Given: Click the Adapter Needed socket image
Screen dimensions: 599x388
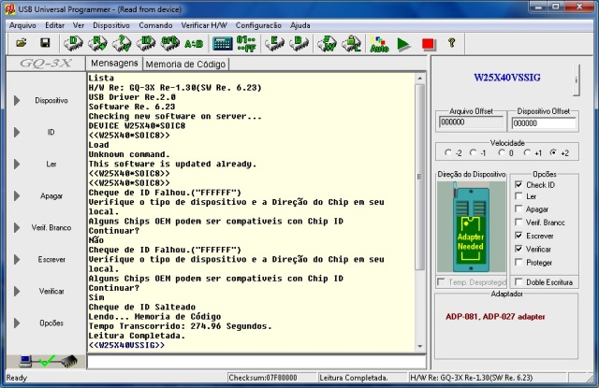Looking at the screenshot, I should [471, 226].
